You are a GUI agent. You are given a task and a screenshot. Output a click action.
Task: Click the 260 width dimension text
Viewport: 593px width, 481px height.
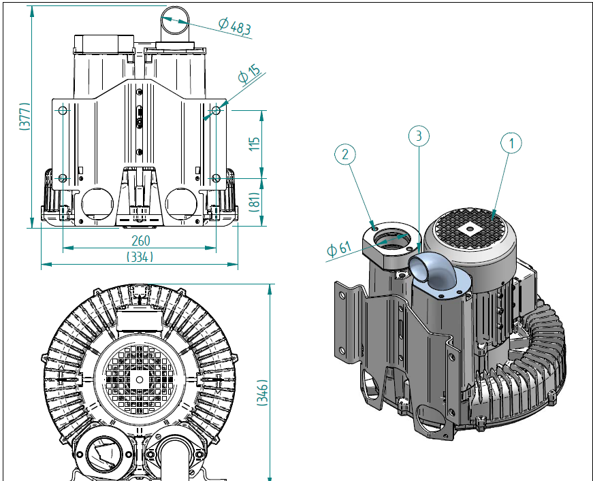click(141, 240)
